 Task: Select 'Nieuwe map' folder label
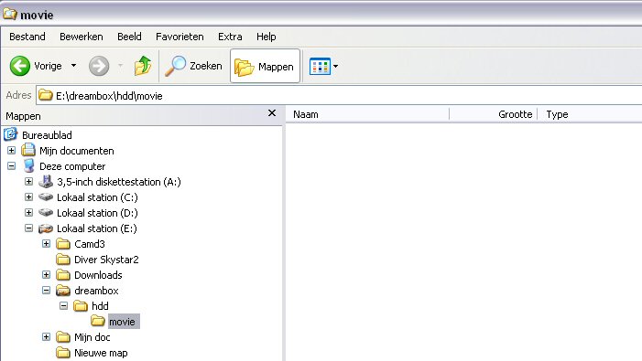(x=101, y=353)
